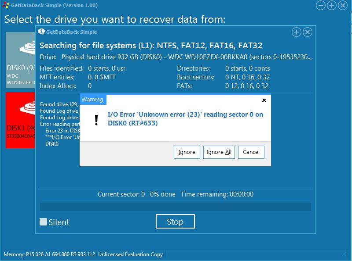352x261 pixels.
Task: Click the 'Select the drive' heading text
Action: (115, 19)
